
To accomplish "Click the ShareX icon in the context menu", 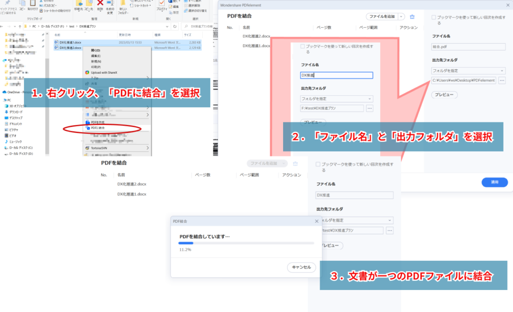I will (87, 72).
